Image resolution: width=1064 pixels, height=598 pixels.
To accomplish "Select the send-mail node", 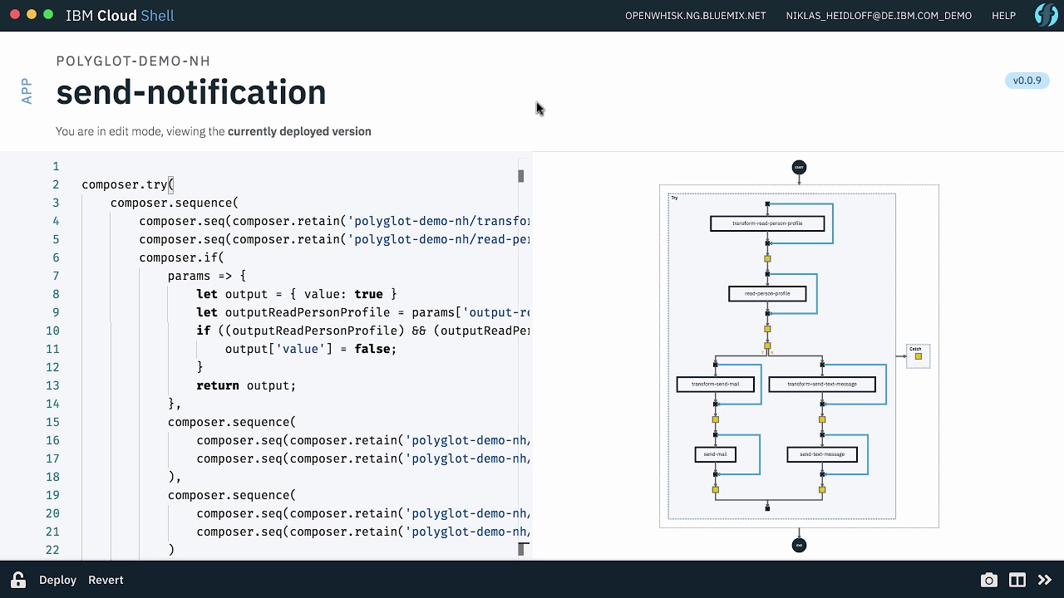I will pos(715,454).
